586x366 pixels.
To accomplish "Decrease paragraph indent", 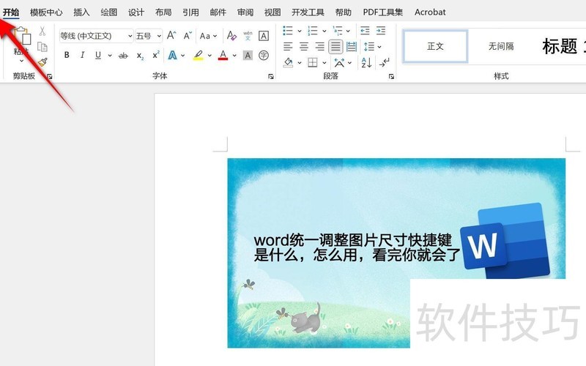I will tap(365, 31).
